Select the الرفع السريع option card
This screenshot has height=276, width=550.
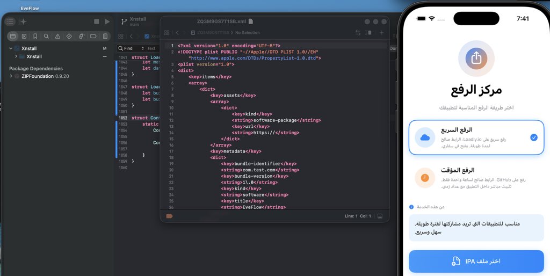click(476, 137)
